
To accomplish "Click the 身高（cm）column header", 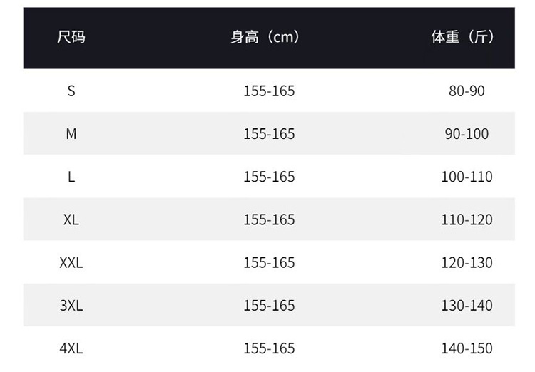I will [x=265, y=38].
